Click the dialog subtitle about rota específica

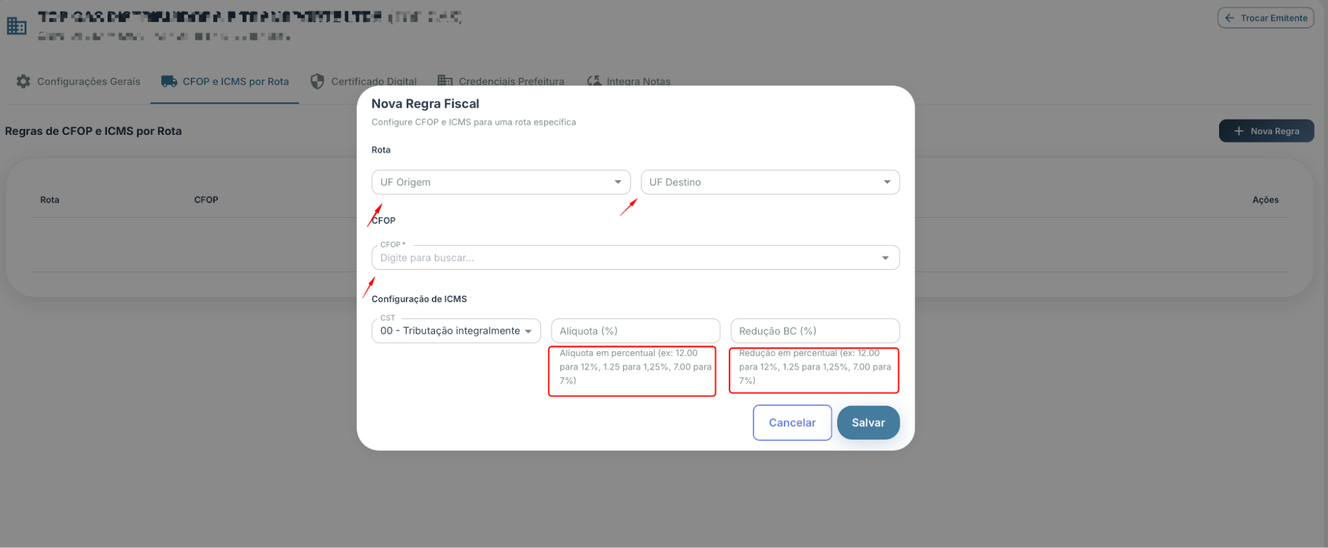[474, 122]
